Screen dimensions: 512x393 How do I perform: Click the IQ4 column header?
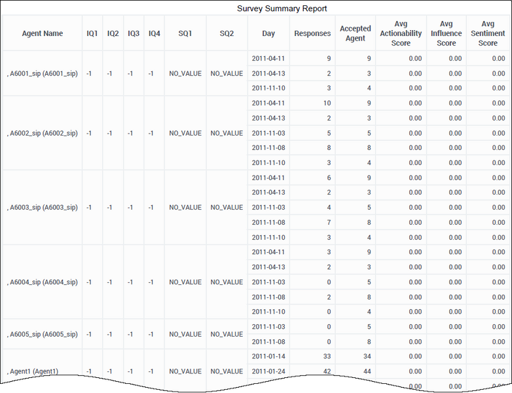coord(154,33)
